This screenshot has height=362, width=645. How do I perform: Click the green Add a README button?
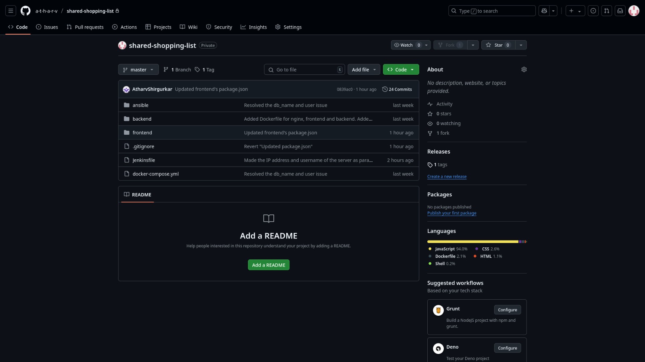pyautogui.click(x=268, y=265)
